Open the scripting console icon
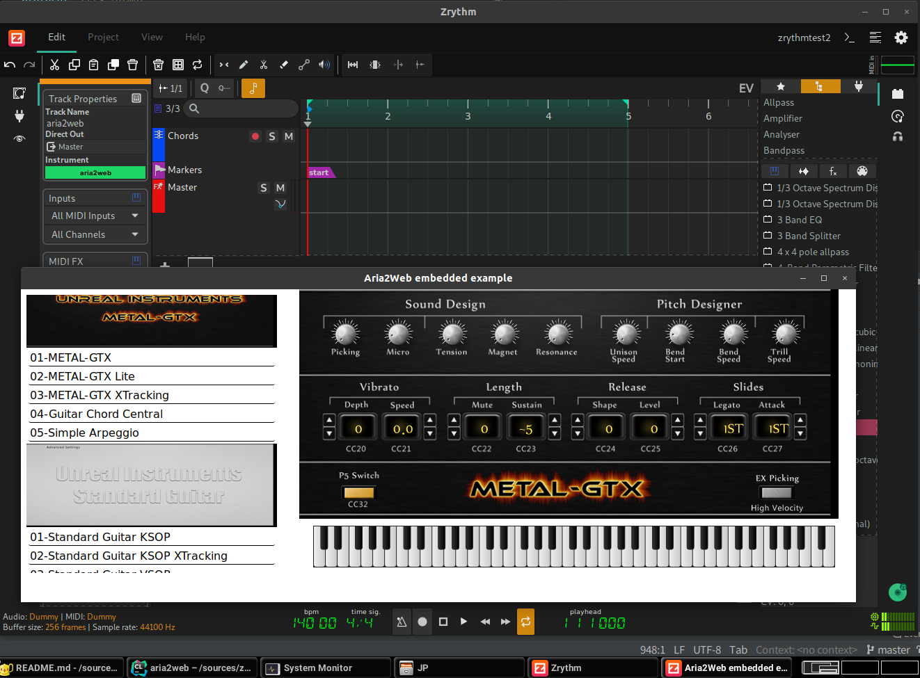 850,38
